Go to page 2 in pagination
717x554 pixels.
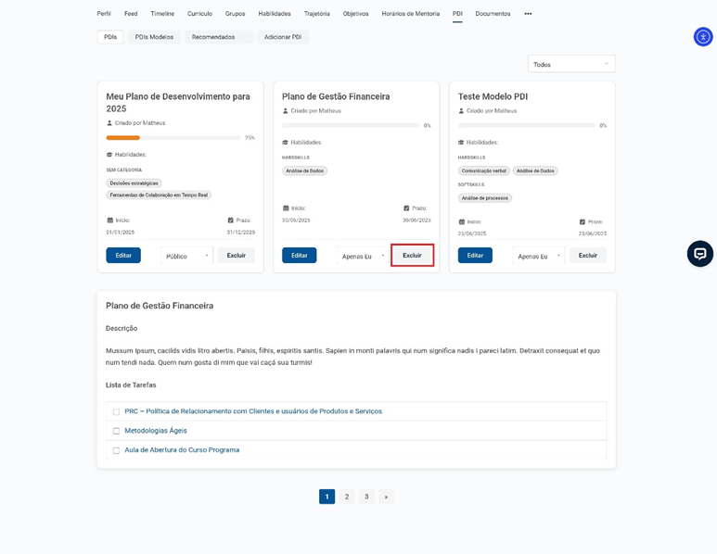(x=347, y=497)
